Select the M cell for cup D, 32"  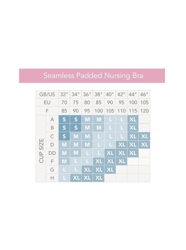pyautogui.click(x=64, y=145)
